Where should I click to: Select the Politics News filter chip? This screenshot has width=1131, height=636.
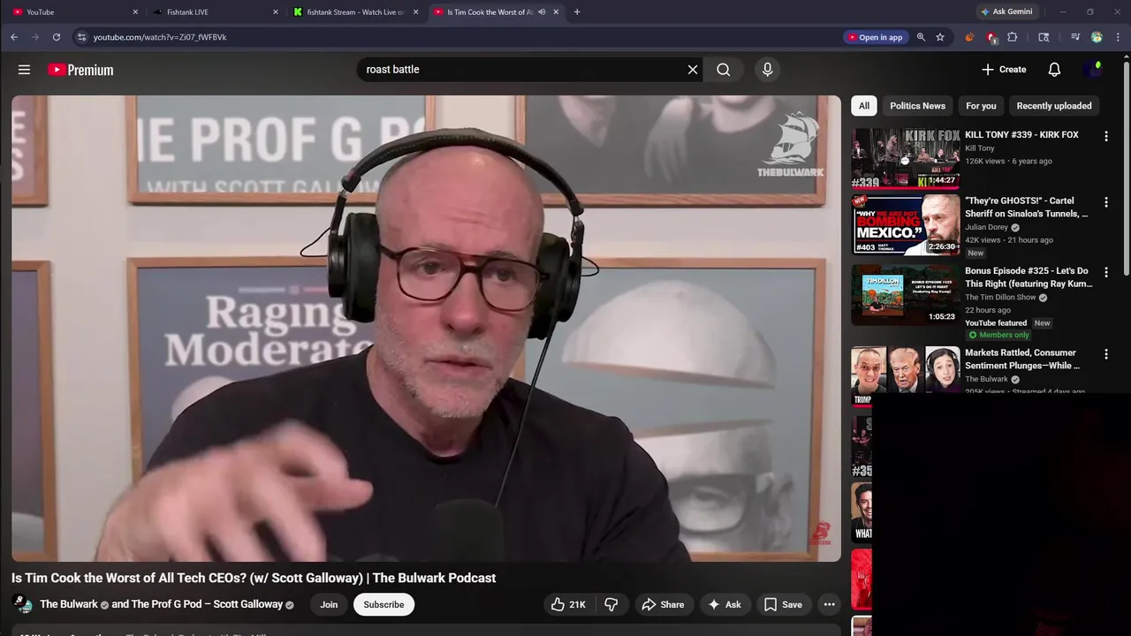click(x=917, y=106)
